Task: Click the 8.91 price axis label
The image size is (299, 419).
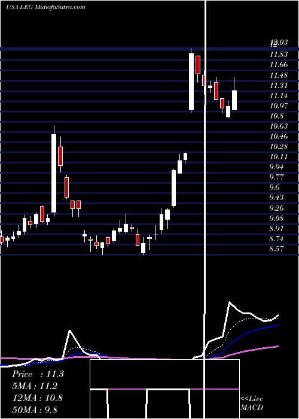Action: 277,229
